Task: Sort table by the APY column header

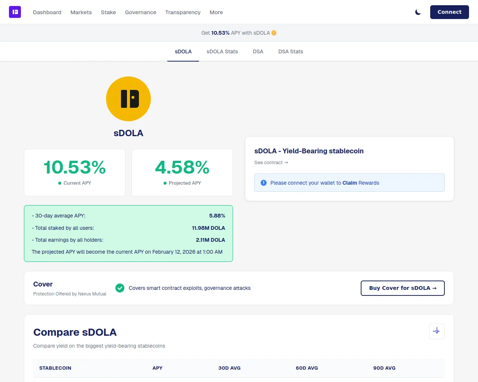Action: click(157, 368)
